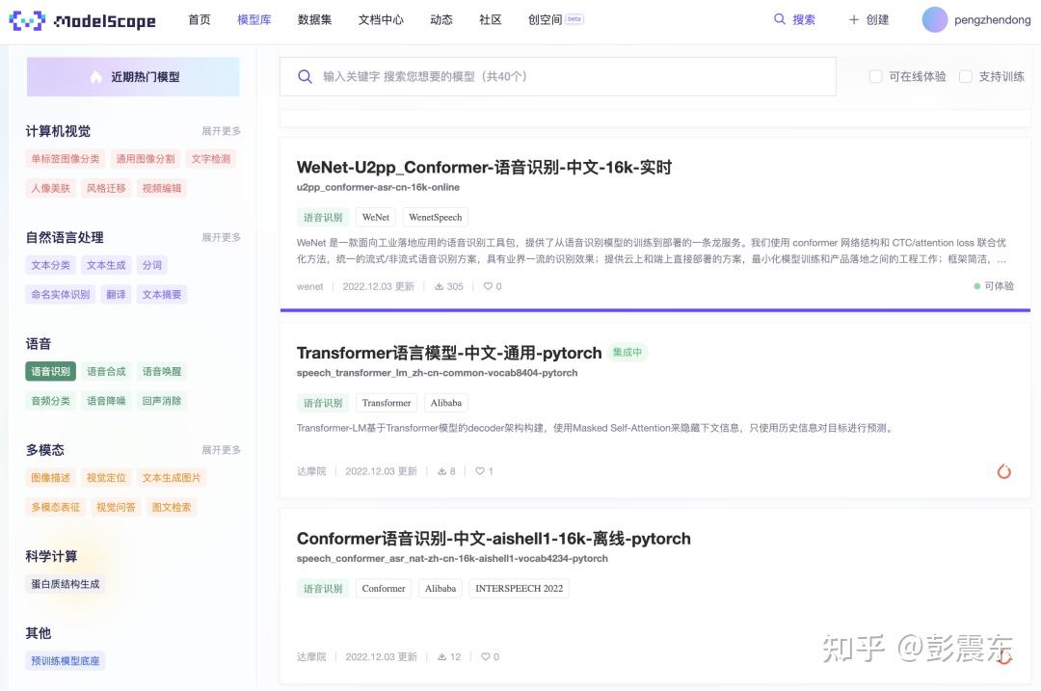
Task: Open 数据集 navigation item
Action: (314, 20)
